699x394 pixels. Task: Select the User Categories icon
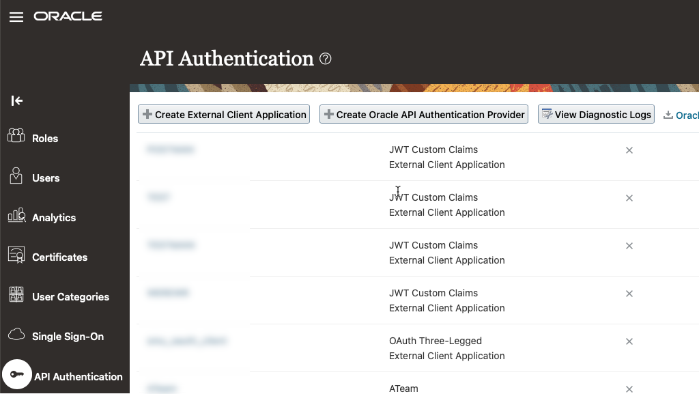15,296
